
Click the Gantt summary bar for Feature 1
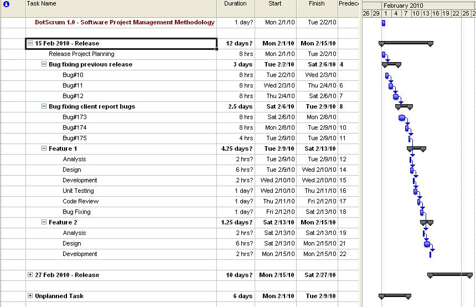click(416, 149)
